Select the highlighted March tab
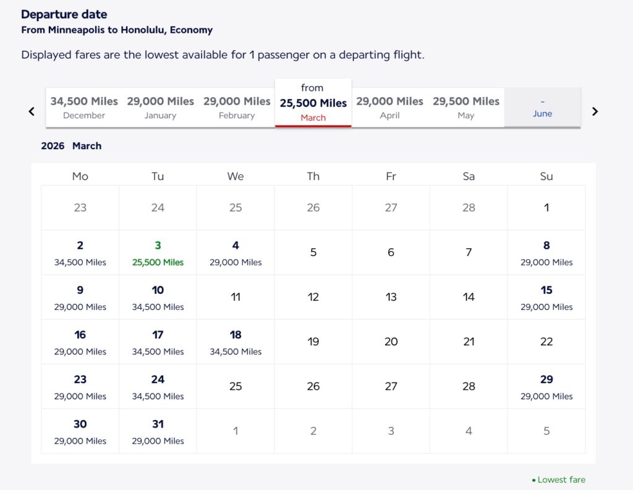The image size is (633, 490). coord(313,101)
